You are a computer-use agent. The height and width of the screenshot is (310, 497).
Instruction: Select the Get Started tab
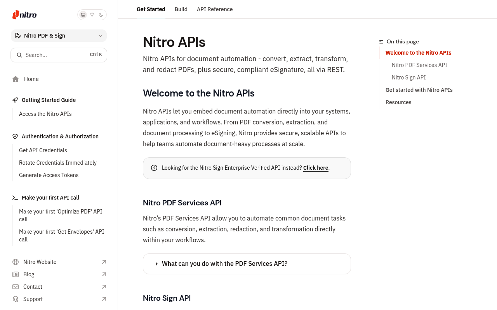coord(151,9)
